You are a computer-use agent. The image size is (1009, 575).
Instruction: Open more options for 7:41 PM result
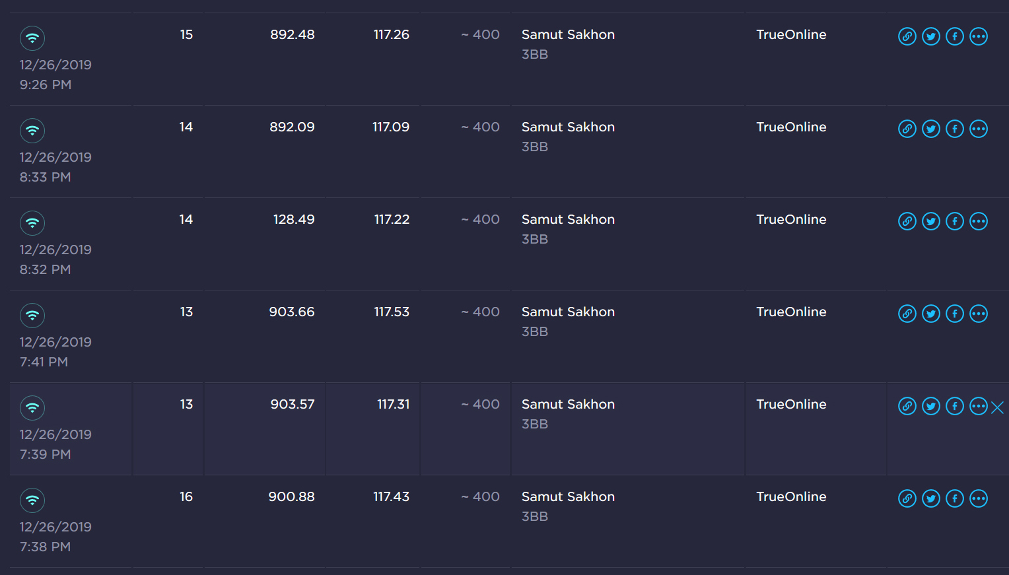[x=979, y=314]
